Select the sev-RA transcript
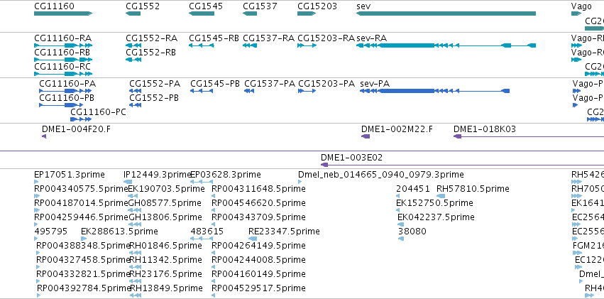Screen dimensions: 604x299 pos(446,45)
